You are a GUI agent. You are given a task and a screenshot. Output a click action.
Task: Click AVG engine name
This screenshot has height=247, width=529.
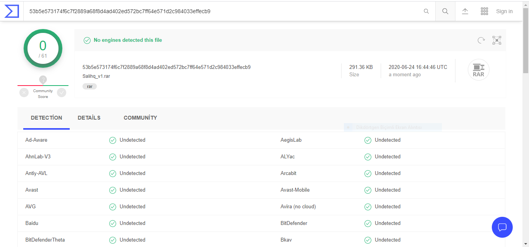[x=31, y=206]
